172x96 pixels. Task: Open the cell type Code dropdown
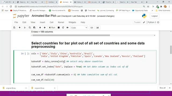click(x=79, y=28)
